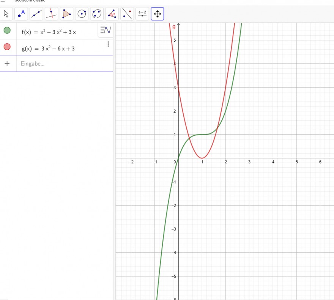Select the Reflect about Line tool
This screenshot has height=300, width=334.
[x=127, y=14]
